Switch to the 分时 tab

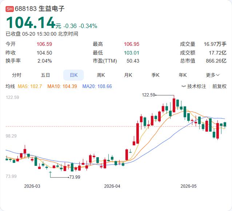pos(17,75)
